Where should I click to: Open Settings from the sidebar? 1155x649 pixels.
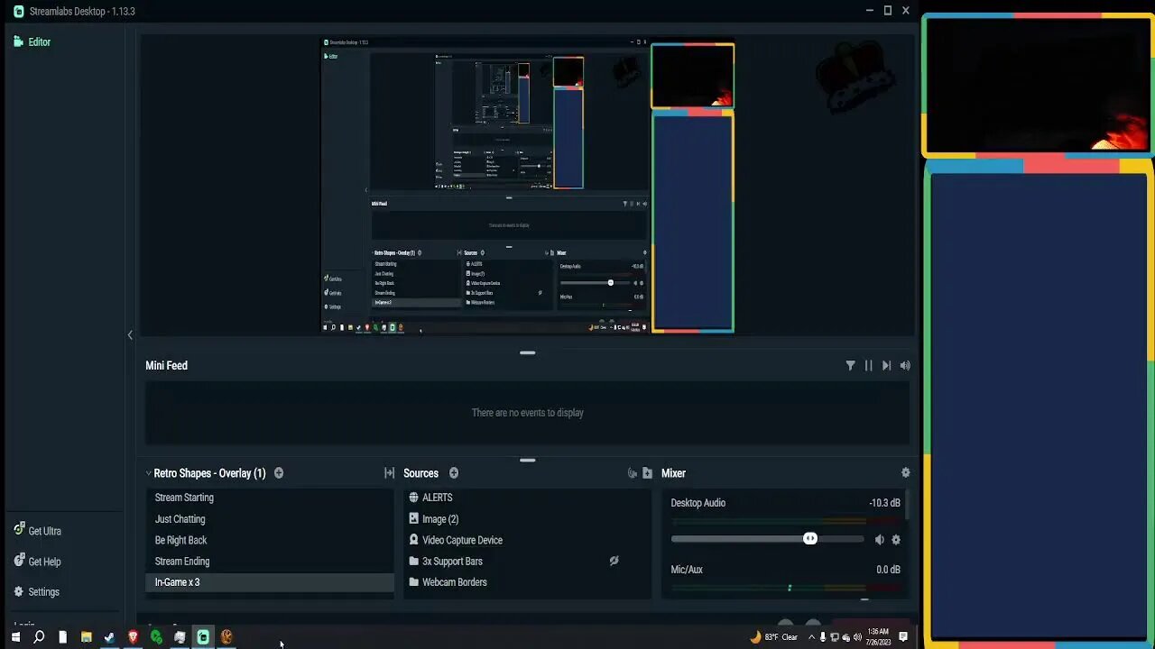click(x=37, y=592)
